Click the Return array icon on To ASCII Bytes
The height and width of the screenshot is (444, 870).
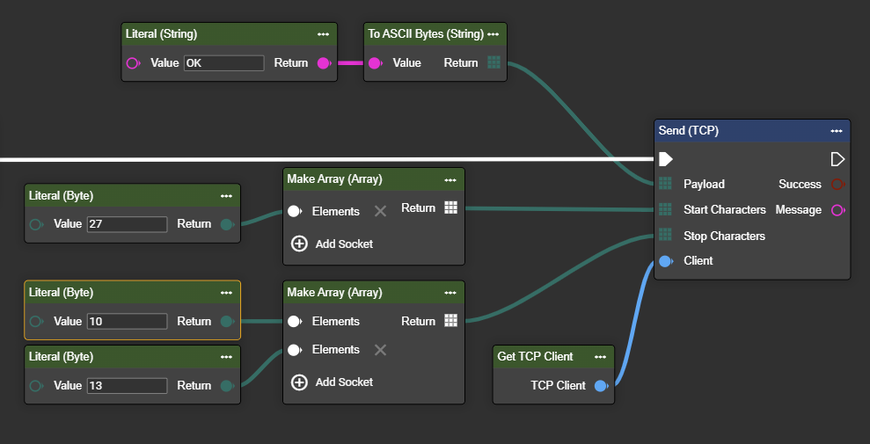point(493,63)
